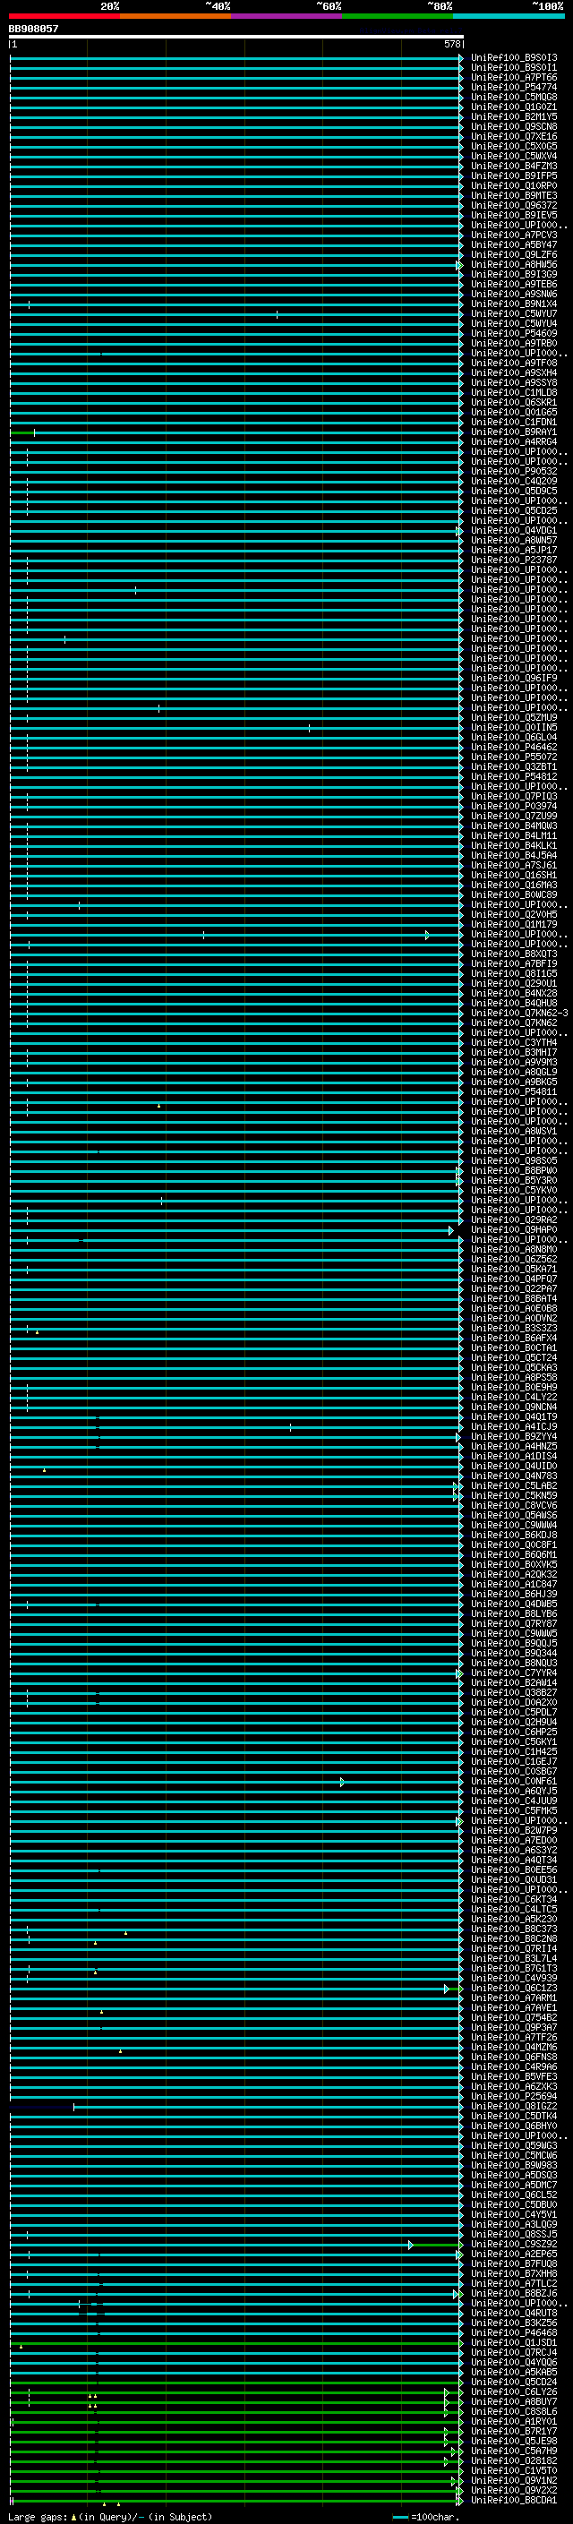Select hit UniRef100_Q9V1N2

tap(513, 2480)
